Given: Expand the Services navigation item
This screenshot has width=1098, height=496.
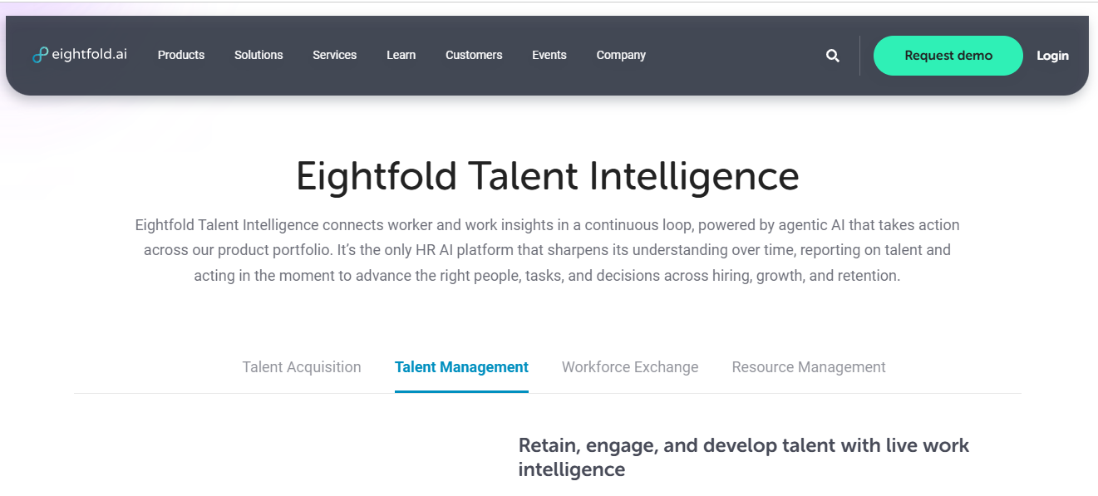Looking at the screenshot, I should (x=335, y=55).
